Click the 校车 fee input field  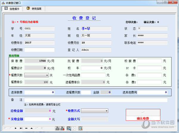(92, 68)
